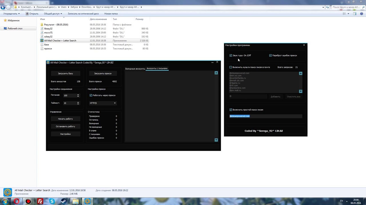Click the Остановить работу button

coord(65,126)
